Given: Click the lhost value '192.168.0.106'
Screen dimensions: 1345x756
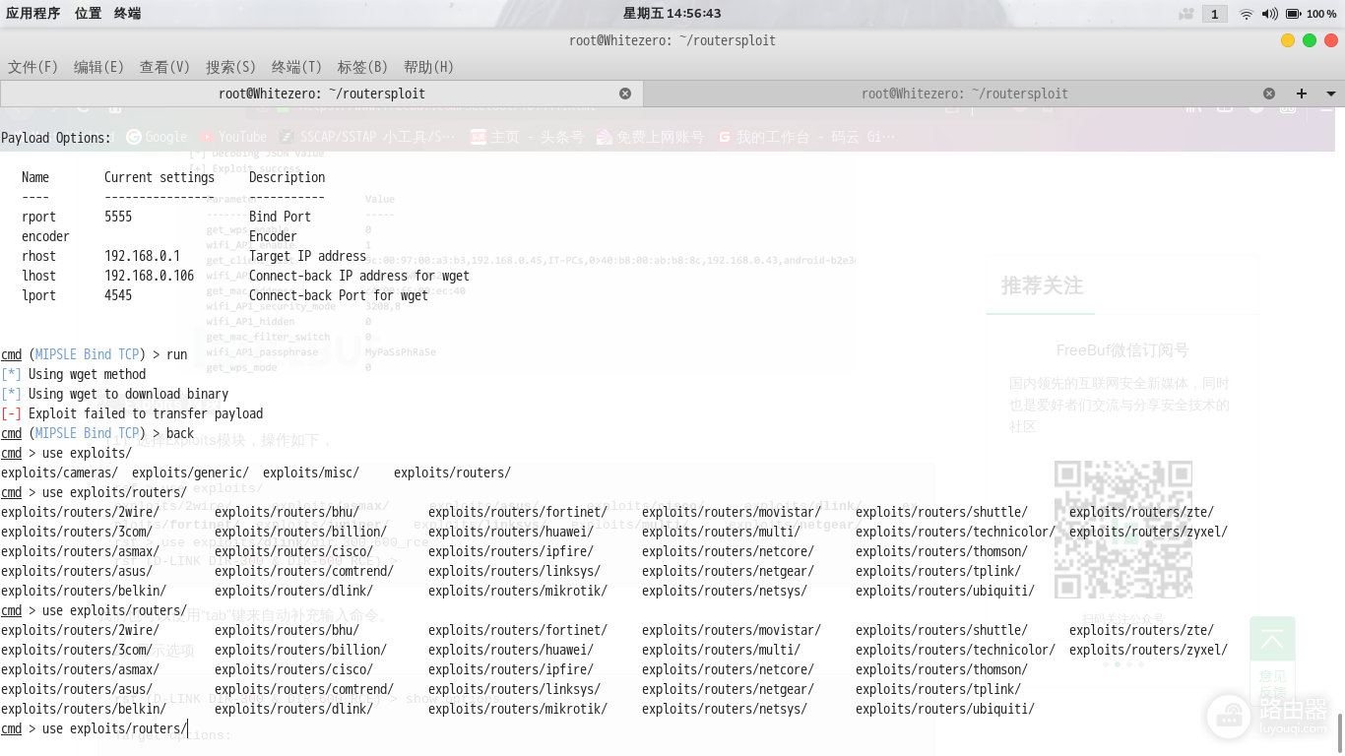Looking at the screenshot, I should [150, 276].
